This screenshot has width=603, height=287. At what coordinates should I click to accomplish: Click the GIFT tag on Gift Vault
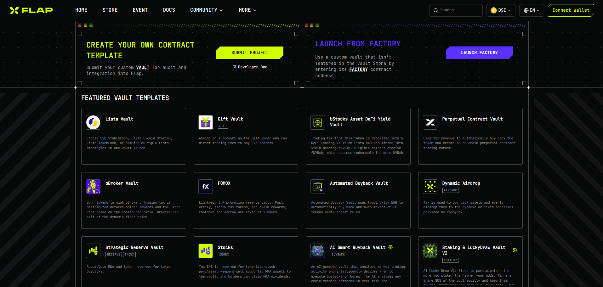[223, 126]
